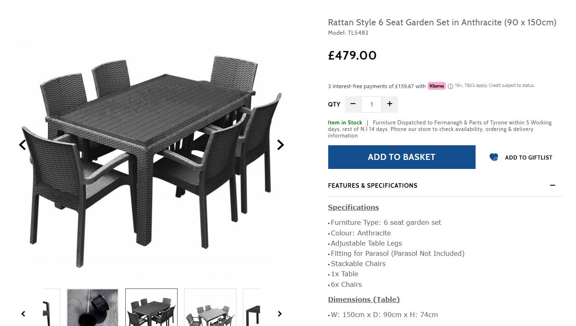This screenshot has width=576, height=326.
Task: Click the thumbnail carousel next arrow
Action: click(x=280, y=314)
